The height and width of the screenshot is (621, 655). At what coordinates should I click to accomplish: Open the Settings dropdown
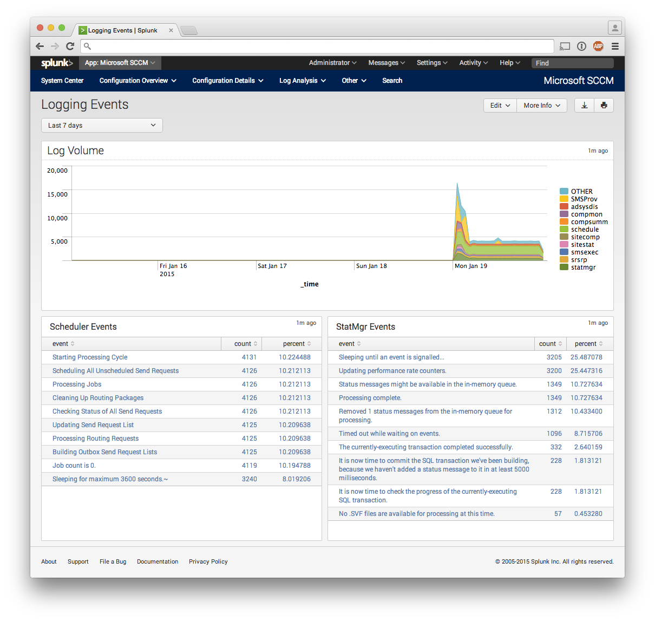coord(432,63)
